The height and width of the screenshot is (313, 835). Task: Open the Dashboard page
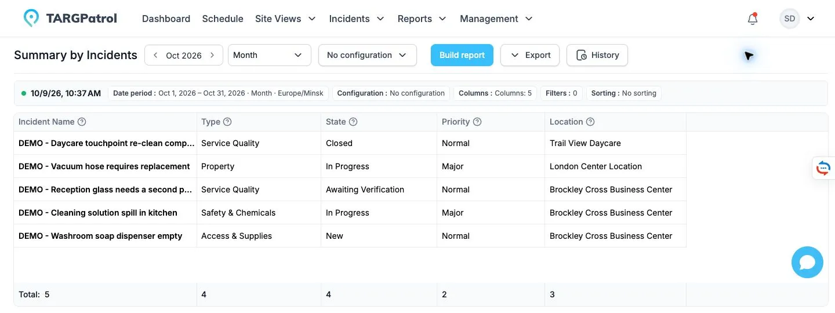pyautogui.click(x=166, y=19)
